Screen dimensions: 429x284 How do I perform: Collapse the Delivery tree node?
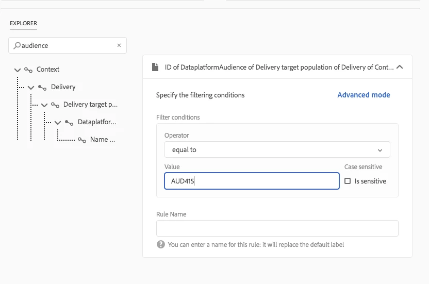pos(31,87)
